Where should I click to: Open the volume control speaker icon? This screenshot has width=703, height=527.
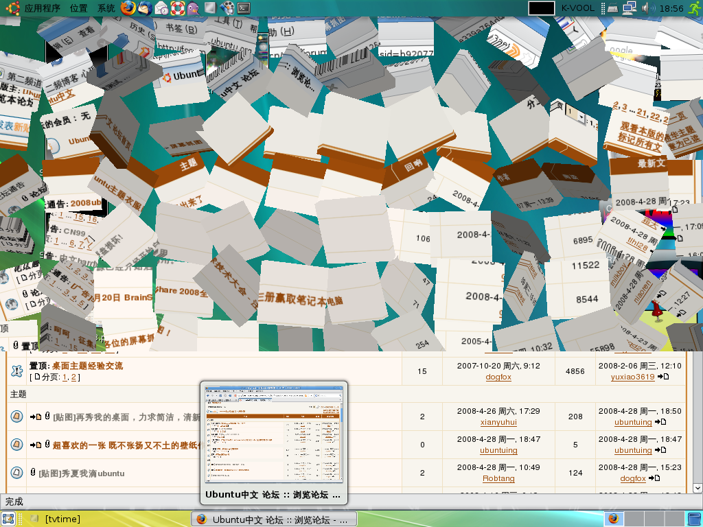pos(648,8)
